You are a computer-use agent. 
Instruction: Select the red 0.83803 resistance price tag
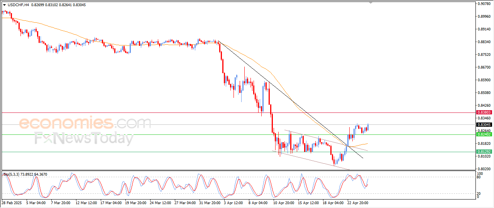[x=484, y=112]
